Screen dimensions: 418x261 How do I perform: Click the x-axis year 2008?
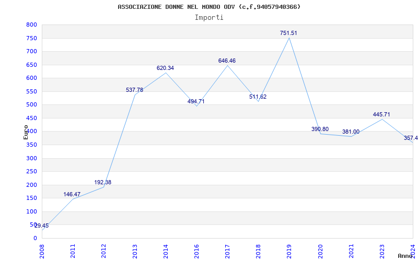click(42, 251)
